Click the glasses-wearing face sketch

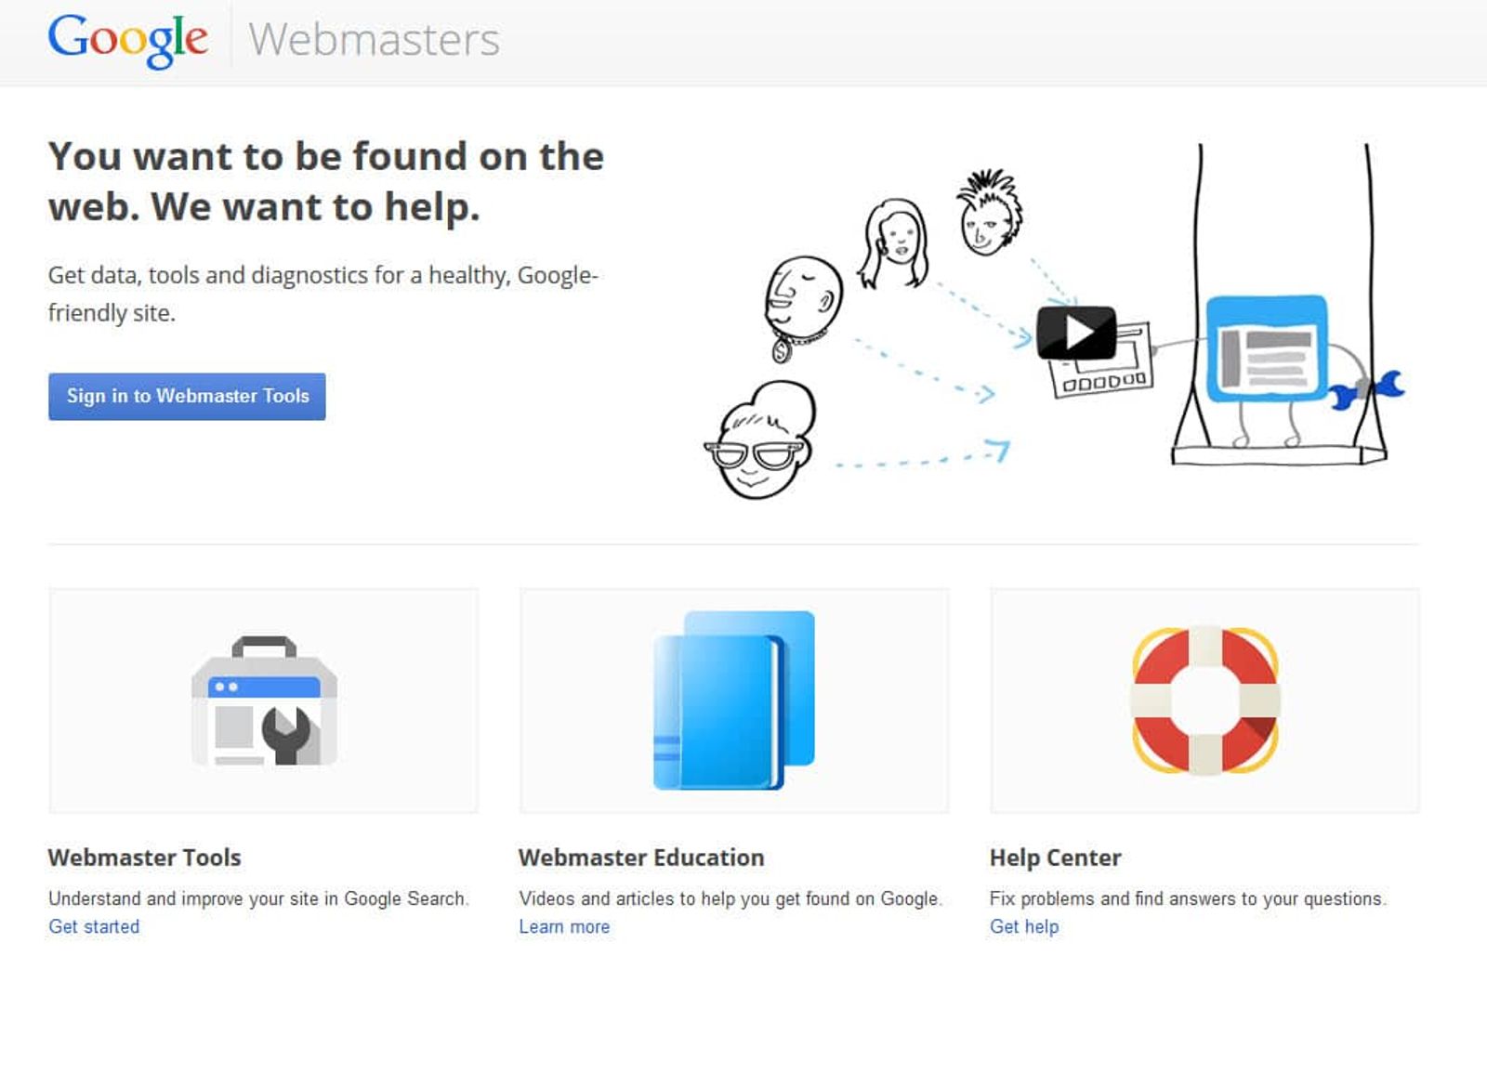click(760, 439)
